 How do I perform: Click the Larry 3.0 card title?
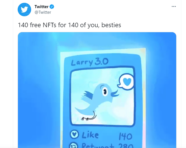[90, 62]
